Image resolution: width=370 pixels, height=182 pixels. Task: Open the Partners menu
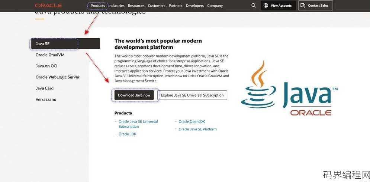(x=176, y=6)
